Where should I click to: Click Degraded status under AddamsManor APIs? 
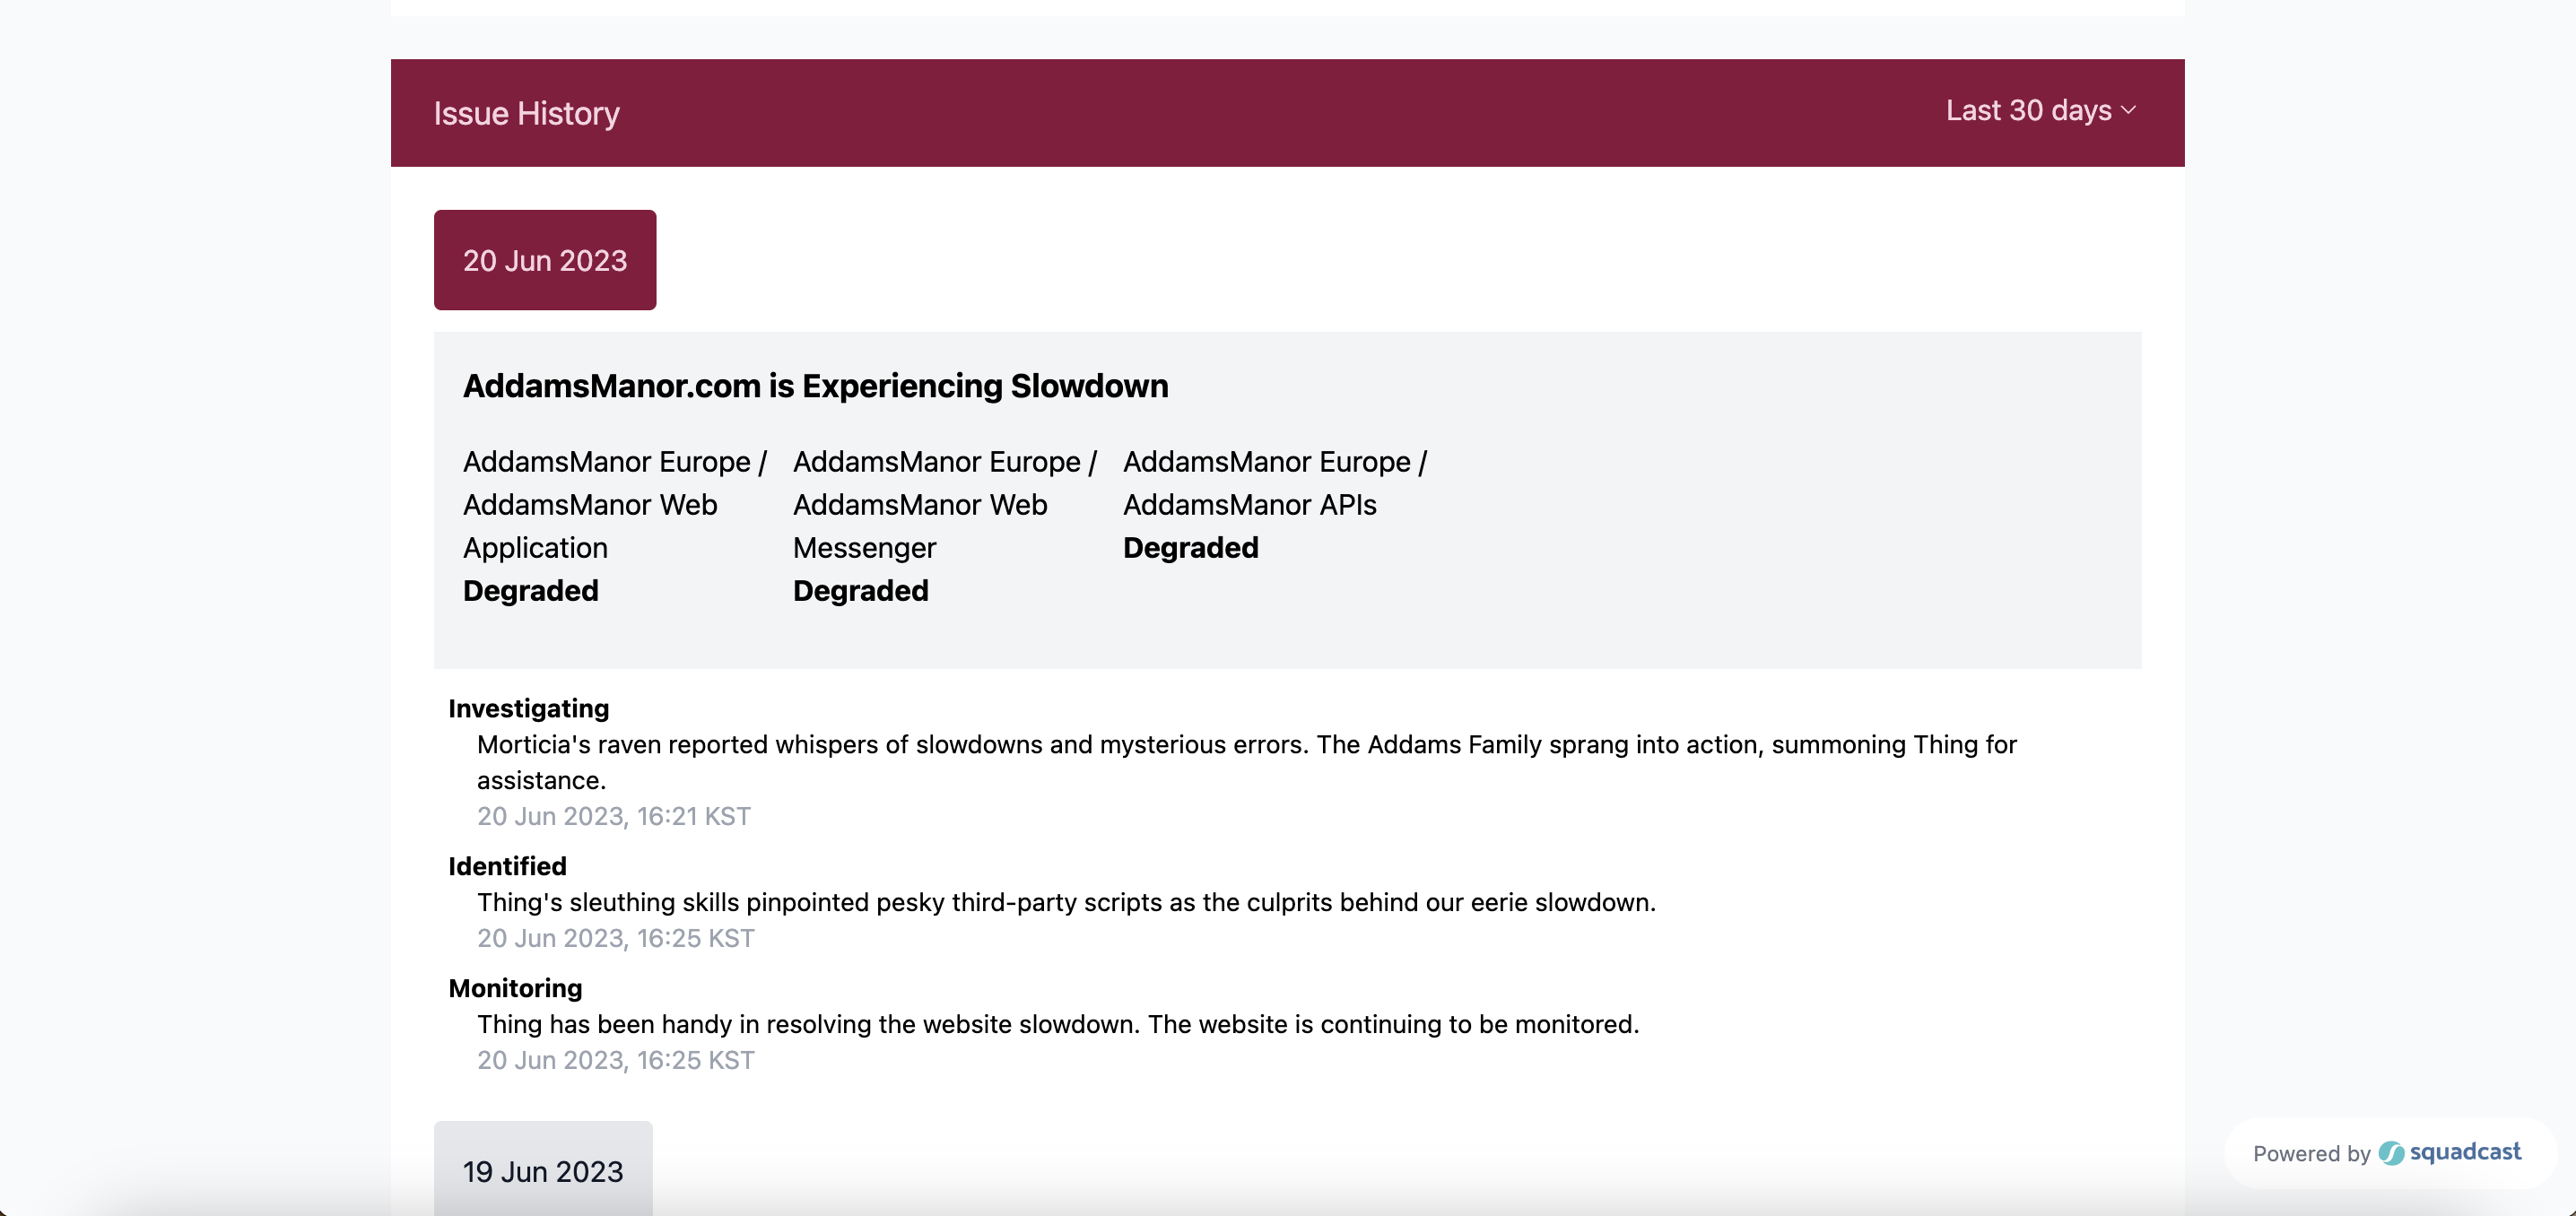click(1191, 548)
